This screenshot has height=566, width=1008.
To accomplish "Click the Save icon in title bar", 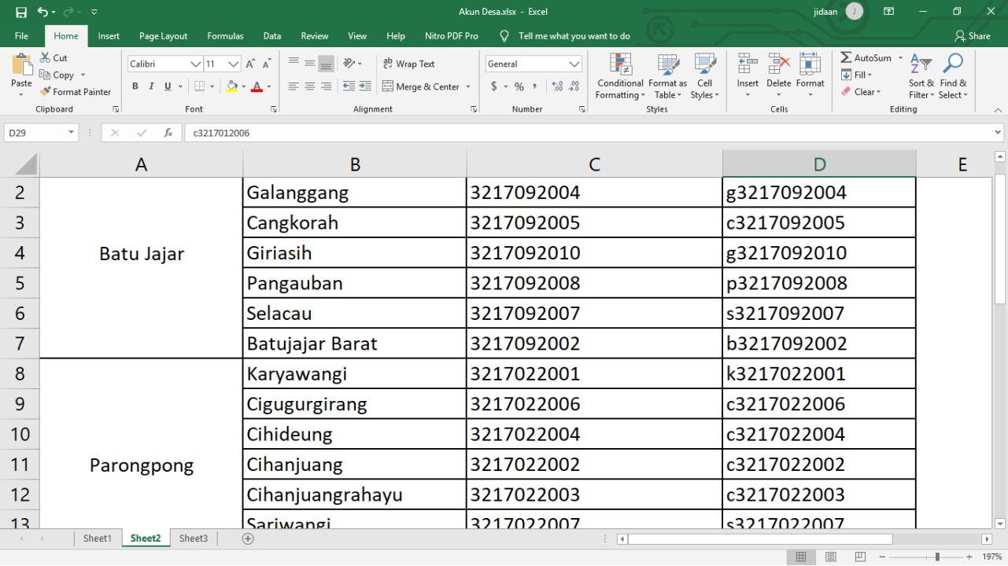I will click(21, 12).
